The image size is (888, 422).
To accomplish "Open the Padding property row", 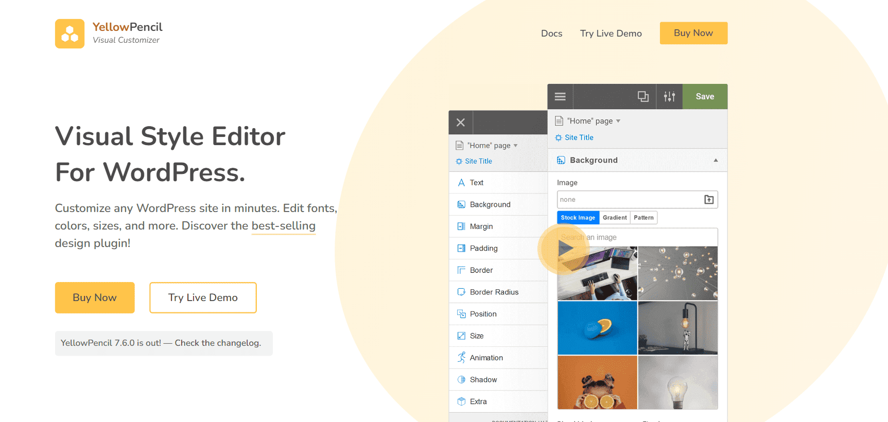I will [x=498, y=248].
